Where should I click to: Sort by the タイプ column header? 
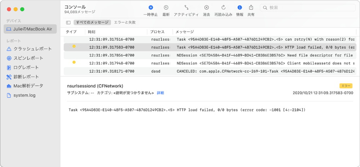tap(71, 32)
